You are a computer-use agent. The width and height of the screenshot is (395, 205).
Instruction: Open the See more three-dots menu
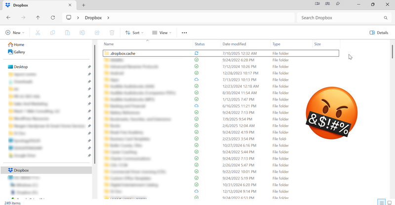pos(184,33)
